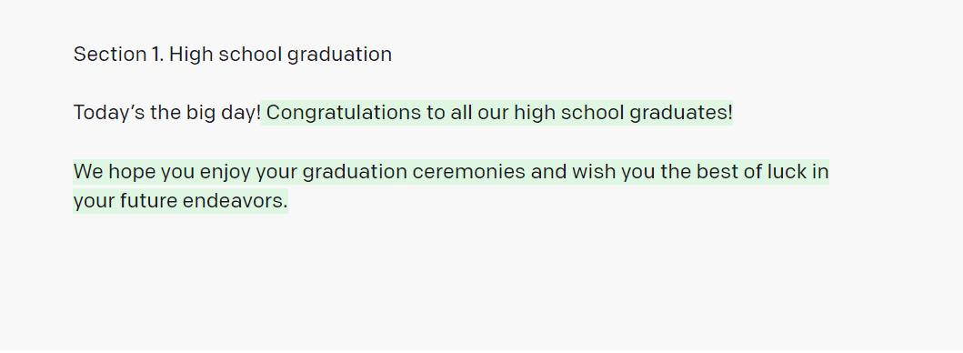Click the word 'wish' in the second paragraph
The height and width of the screenshot is (353, 963).
tap(593, 172)
